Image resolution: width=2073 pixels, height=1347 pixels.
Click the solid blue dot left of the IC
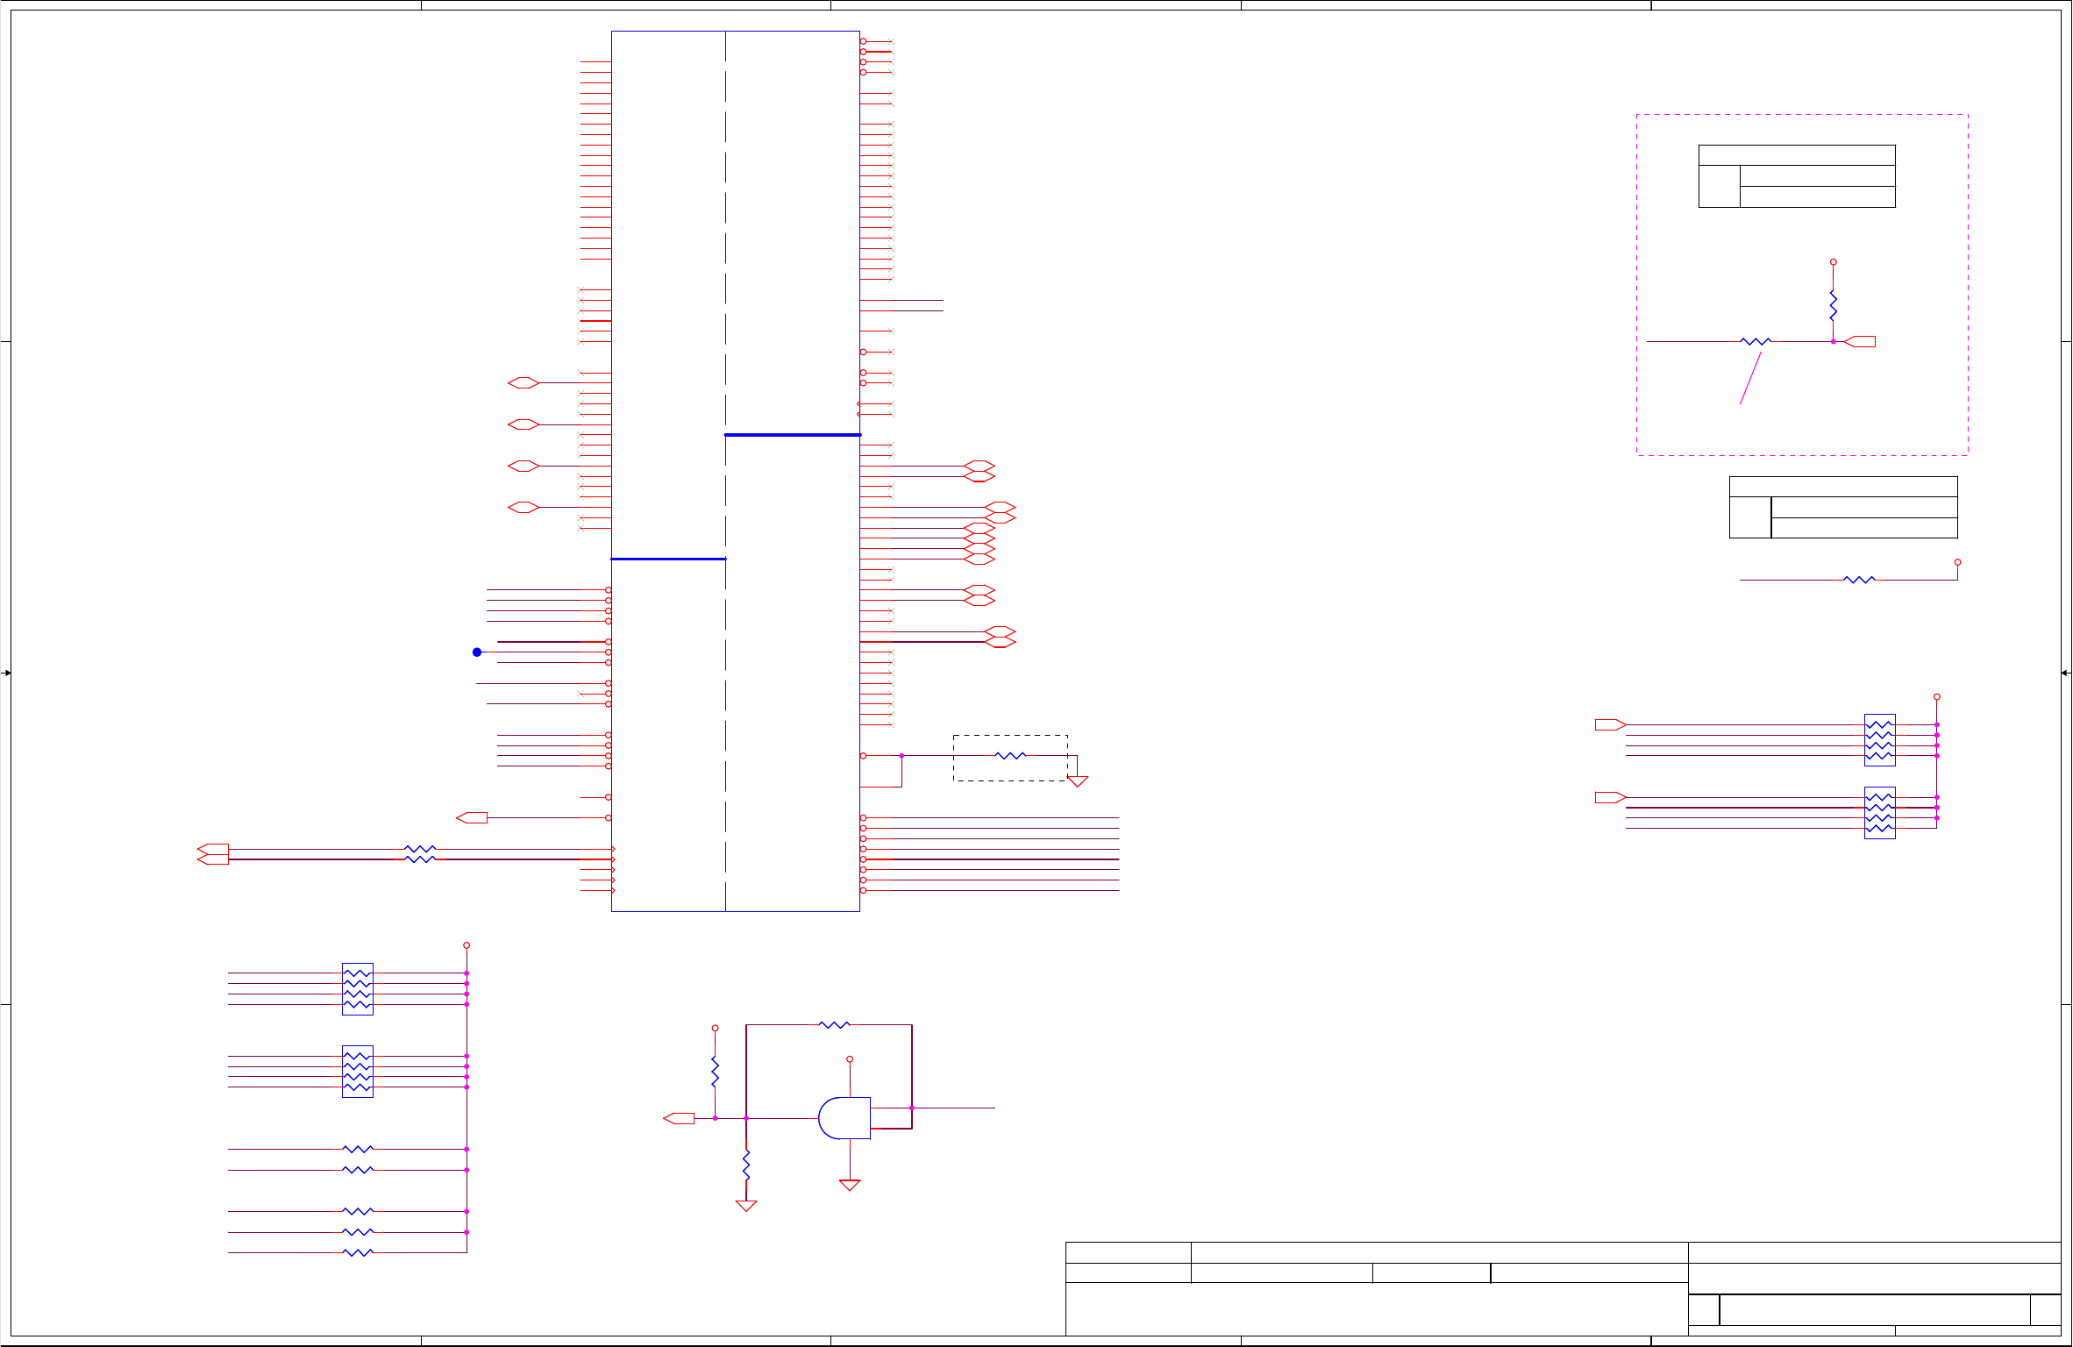click(477, 652)
